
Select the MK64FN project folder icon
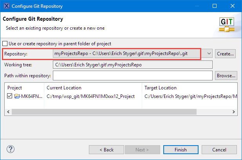(17, 96)
